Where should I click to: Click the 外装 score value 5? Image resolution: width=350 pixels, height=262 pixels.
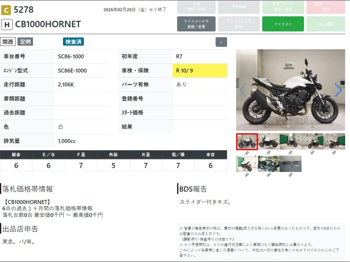point(113,165)
